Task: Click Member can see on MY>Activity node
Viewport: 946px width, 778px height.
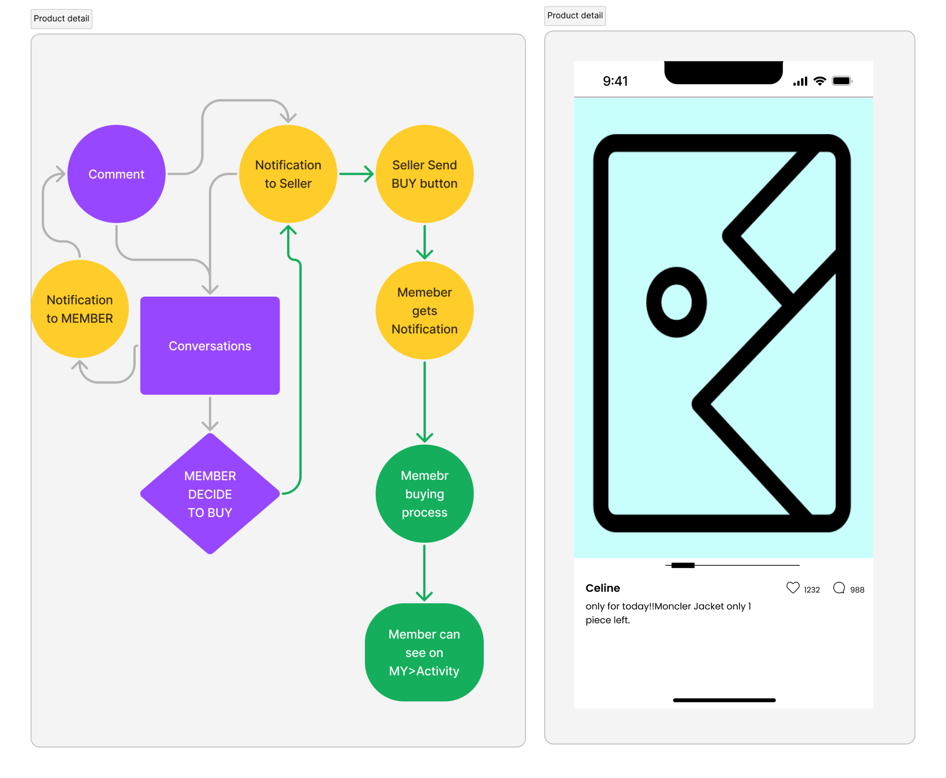Action: (x=424, y=652)
